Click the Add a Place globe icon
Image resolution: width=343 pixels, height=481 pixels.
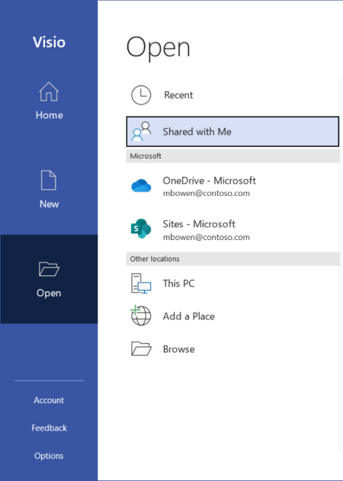[x=141, y=316]
